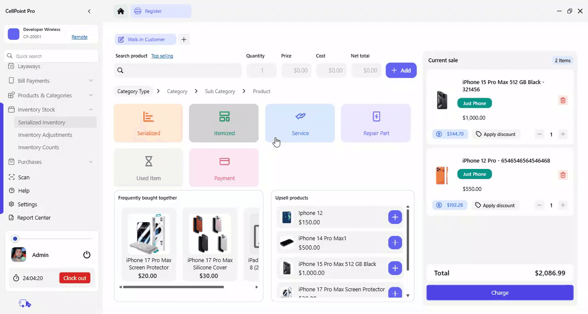
Task: Click right arrow of frequently bought scrollbar
Action: (257, 287)
